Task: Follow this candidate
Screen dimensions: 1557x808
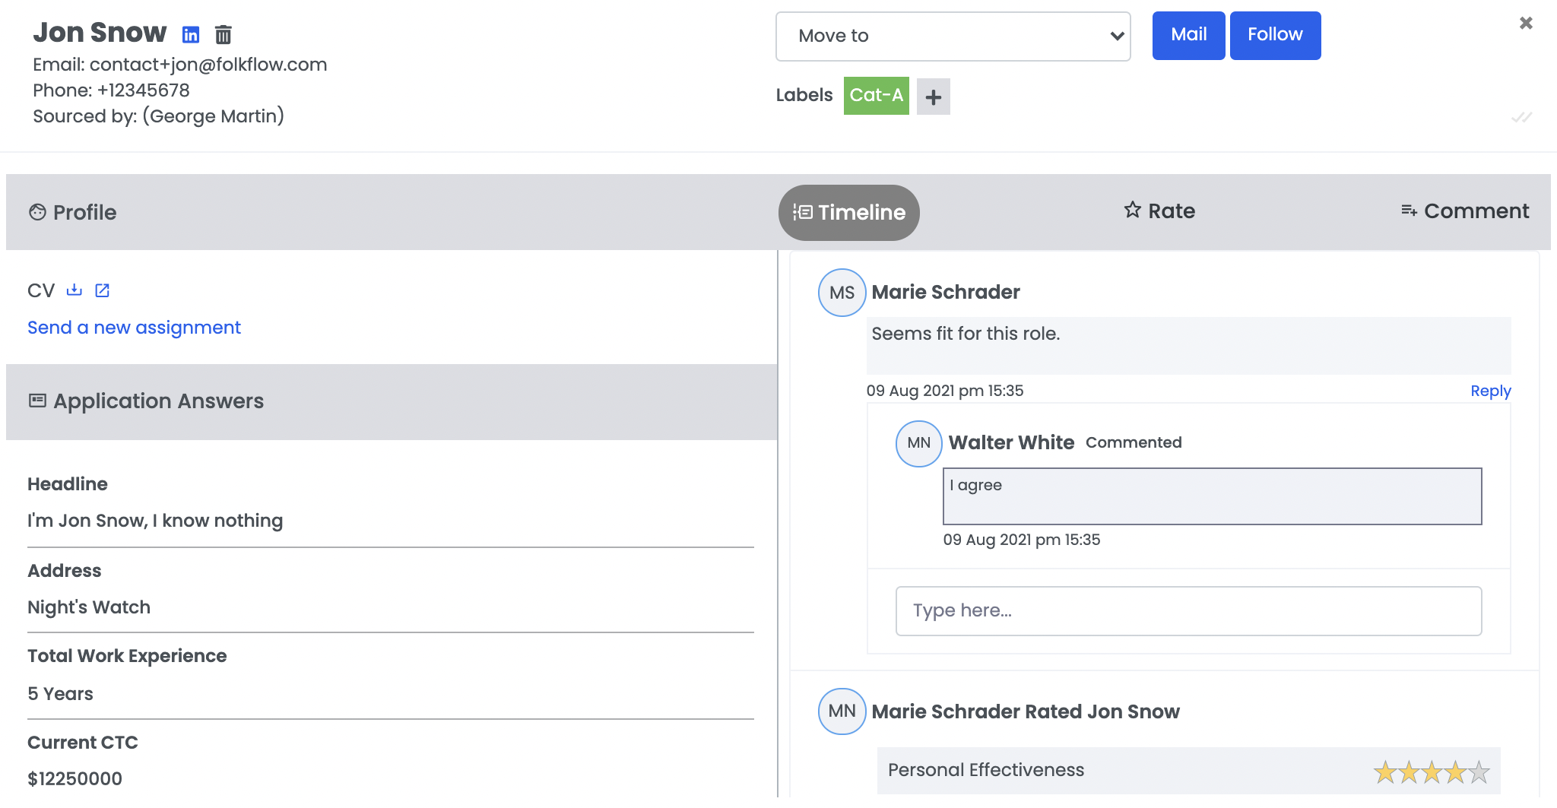Action: pos(1275,36)
